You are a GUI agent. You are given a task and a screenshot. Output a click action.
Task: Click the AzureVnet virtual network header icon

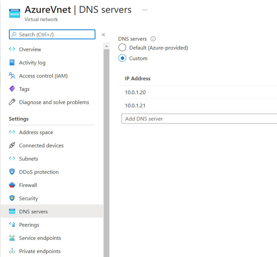point(15,14)
